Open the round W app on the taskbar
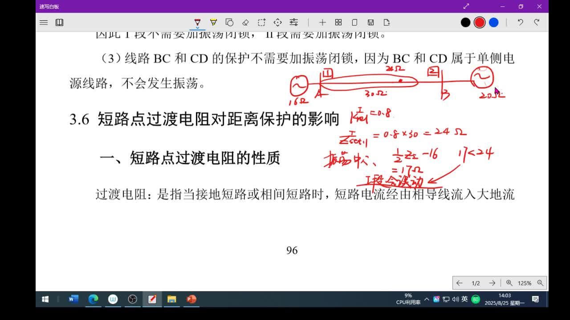The image size is (570, 320). [x=113, y=299]
